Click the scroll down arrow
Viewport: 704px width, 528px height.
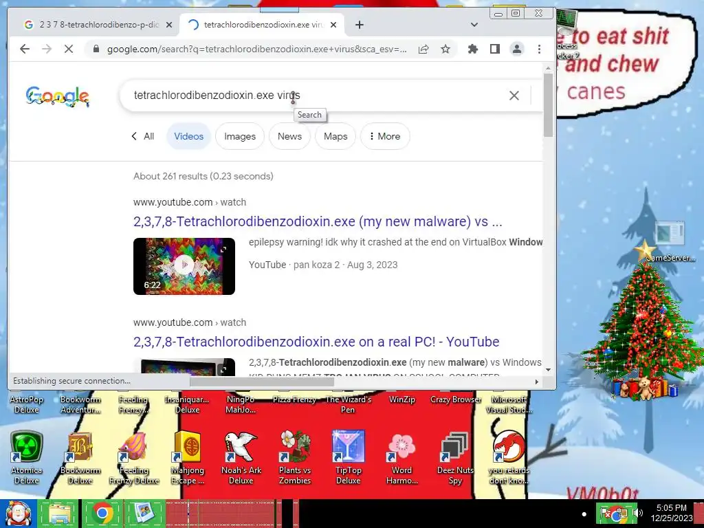(x=548, y=370)
